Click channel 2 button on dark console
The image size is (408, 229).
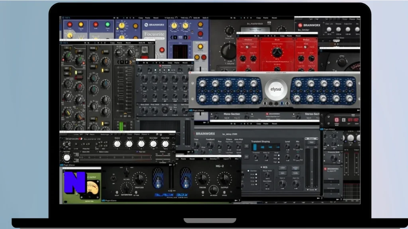tap(127, 62)
